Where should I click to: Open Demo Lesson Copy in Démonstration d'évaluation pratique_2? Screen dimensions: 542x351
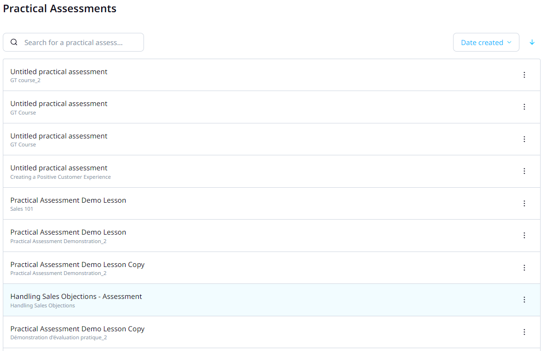point(77,329)
